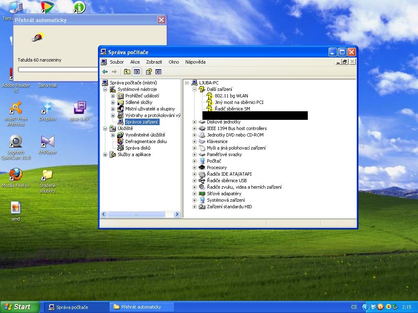Collapse the LJUBA-PC root node
The height and width of the screenshot is (313, 418).
187,83
